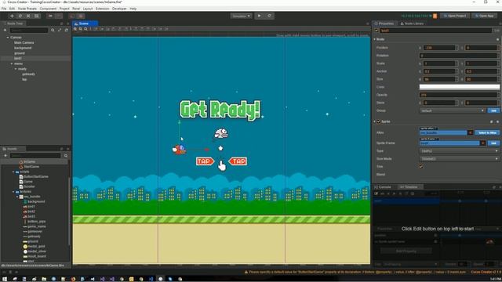Select the Move transform tool in main toolbar
The width and height of the screenshot is (502, 282).
(x=12, y=16)
